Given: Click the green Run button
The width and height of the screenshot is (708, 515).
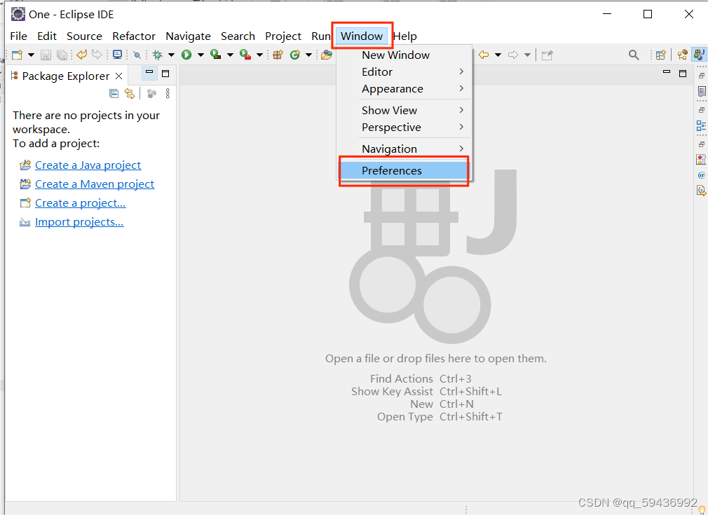Looking at the screenshot, I should coord(186,55).
